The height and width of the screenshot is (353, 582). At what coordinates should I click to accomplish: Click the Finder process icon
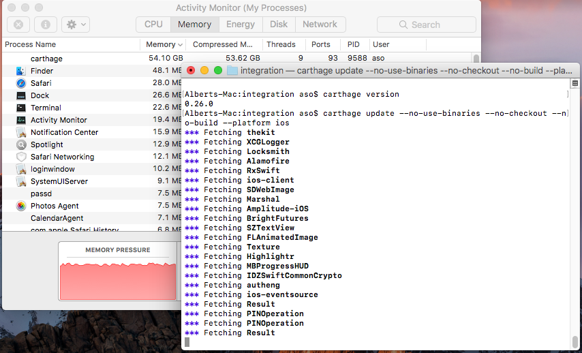tap(21, 71)
